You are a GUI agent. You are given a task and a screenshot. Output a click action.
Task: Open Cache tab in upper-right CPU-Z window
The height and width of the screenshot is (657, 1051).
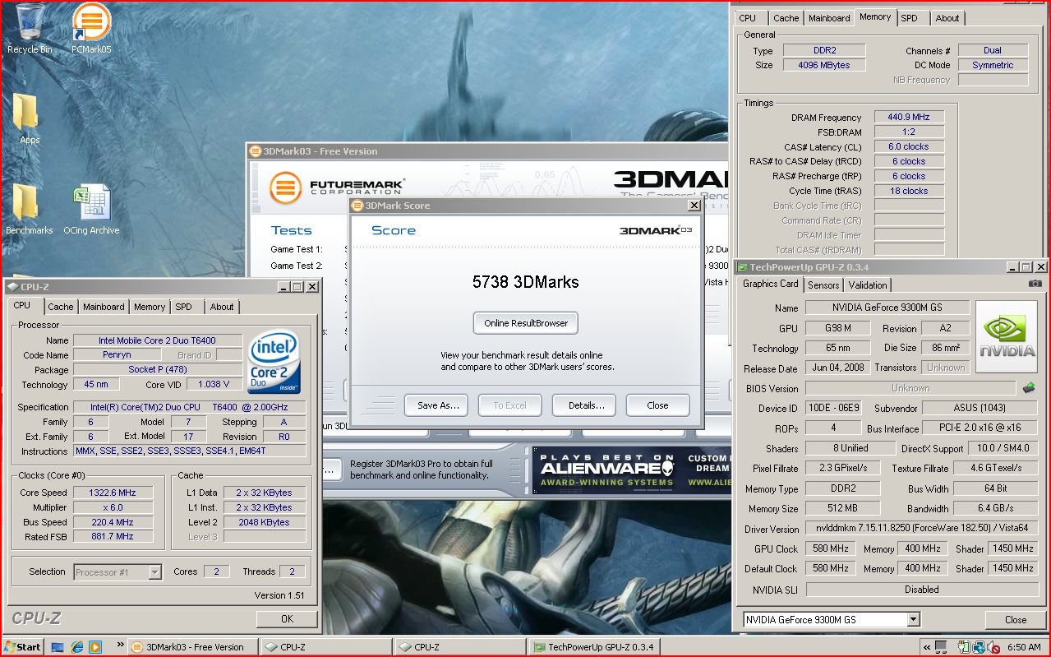[786, 17]
